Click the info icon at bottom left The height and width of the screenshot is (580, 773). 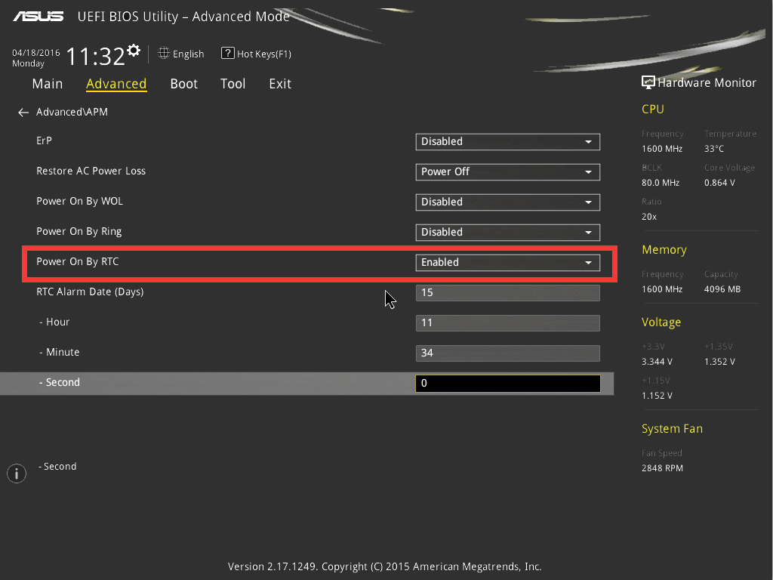17,474
